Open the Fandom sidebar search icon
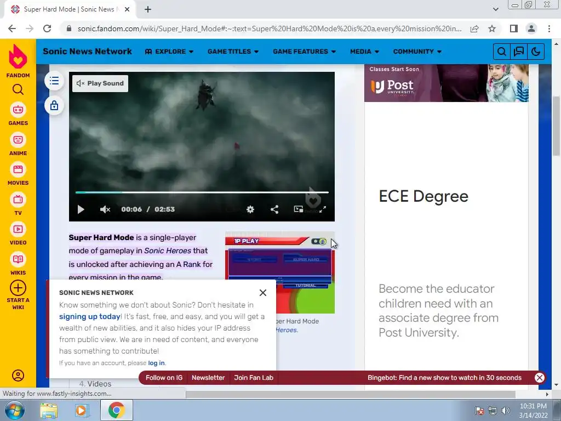Screen dimensions: 561x421 coord(18,89)
